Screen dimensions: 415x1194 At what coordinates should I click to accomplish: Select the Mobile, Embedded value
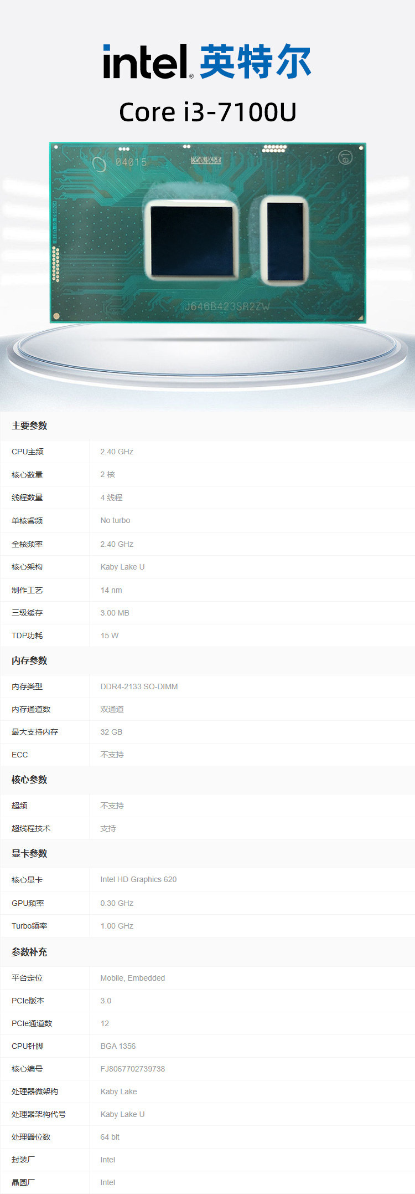tap(133, 978)
